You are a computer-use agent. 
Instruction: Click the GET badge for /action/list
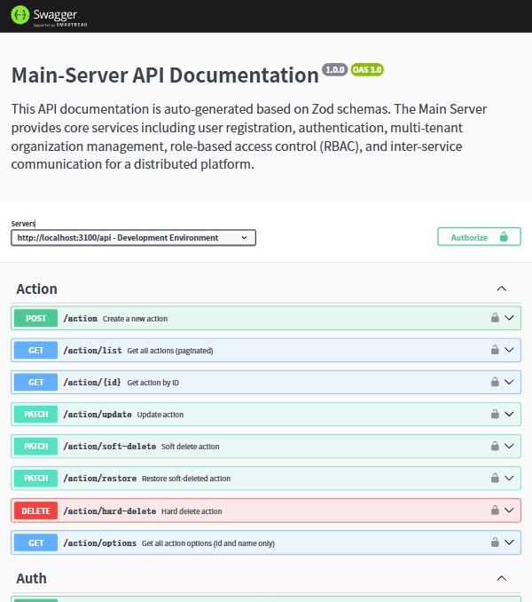click(x=35, y=350)
